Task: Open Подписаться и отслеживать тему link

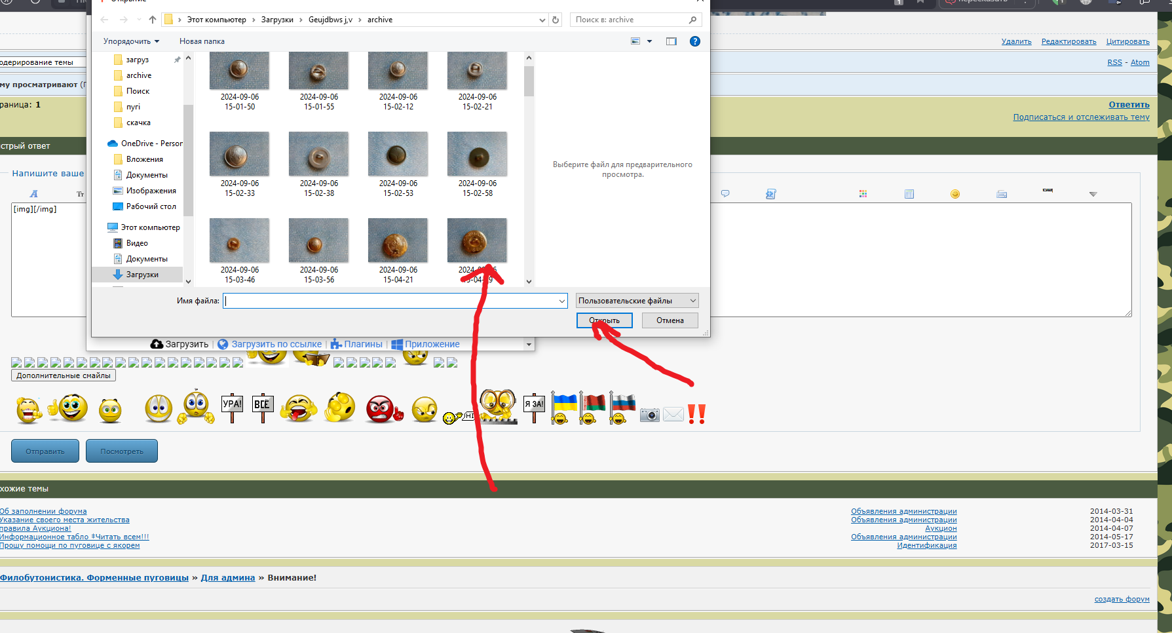Action: (1081, 117)
